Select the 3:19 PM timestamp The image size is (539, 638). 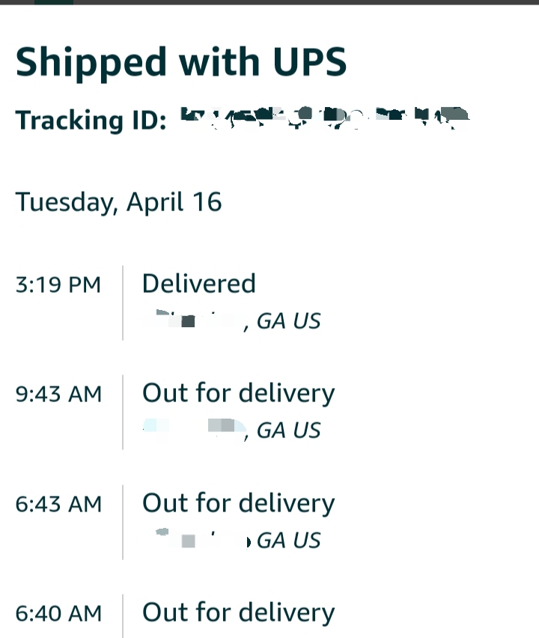click(x=58, y=285)
